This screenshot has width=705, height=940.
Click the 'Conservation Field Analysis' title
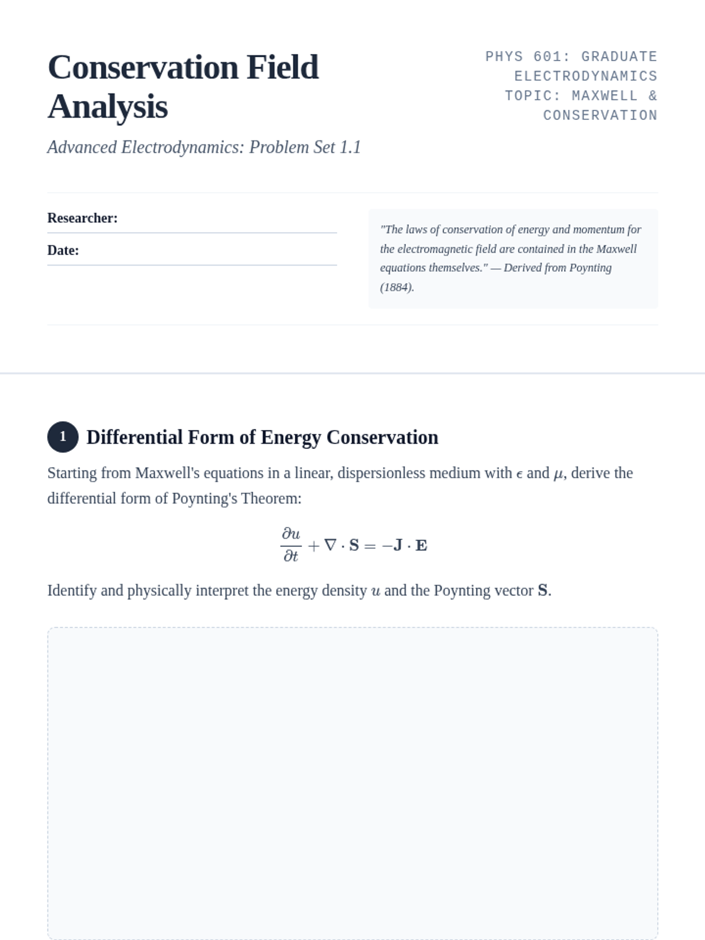point(183,86)
